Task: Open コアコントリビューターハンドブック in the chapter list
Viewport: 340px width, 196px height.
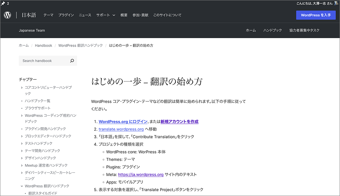Action: pyautogui.click(x=48, y=90)
